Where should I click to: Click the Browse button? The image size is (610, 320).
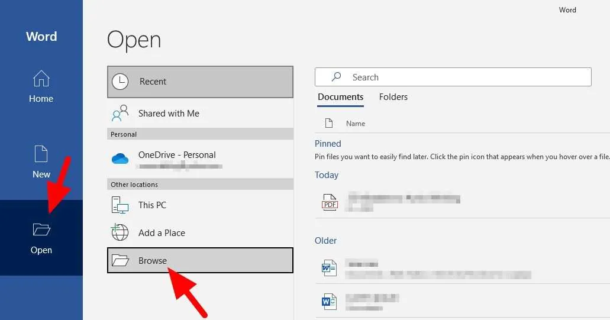coord(200,260)
